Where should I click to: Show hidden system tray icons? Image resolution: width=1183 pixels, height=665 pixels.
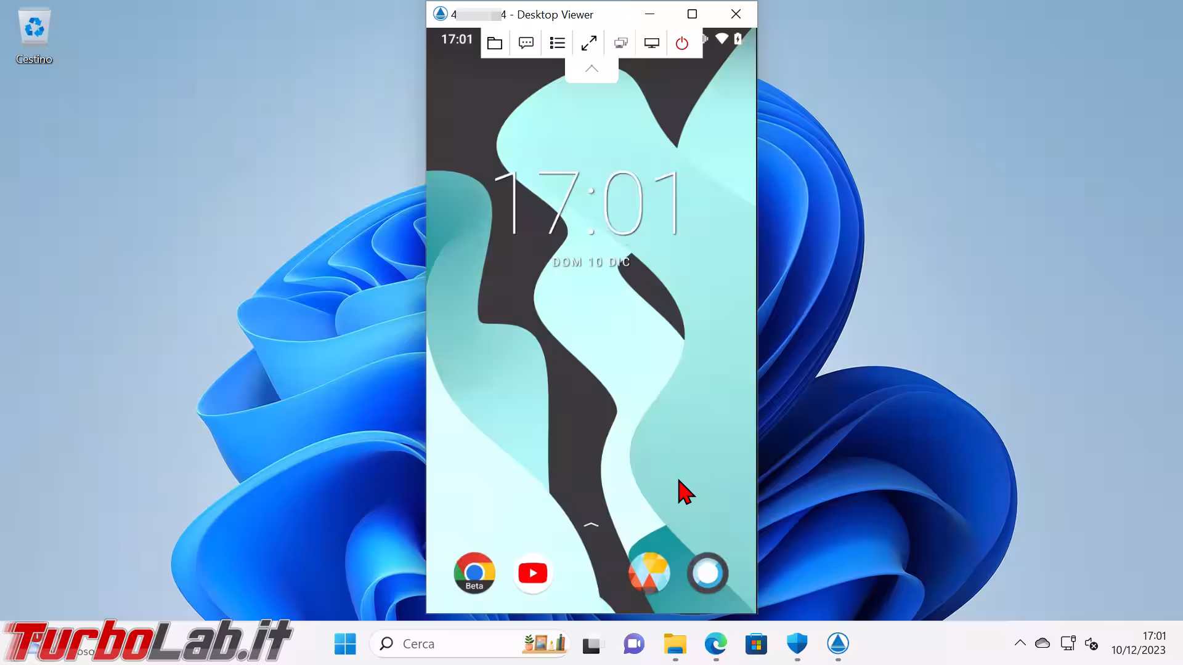coord(1020,643)
